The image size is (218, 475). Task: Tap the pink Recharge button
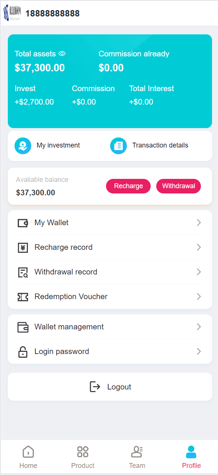(128, 186)
